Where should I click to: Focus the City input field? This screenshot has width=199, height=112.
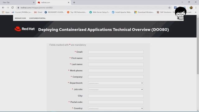[x=116, y=96]
